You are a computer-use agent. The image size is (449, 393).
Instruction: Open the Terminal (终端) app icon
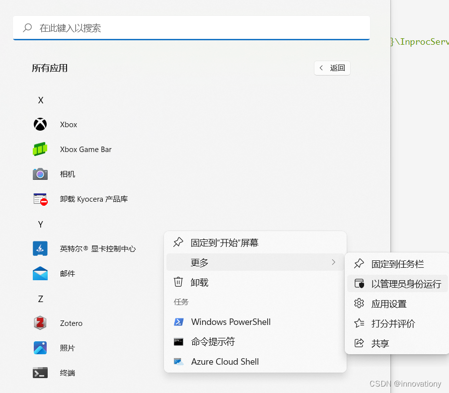tap(40, 373)
